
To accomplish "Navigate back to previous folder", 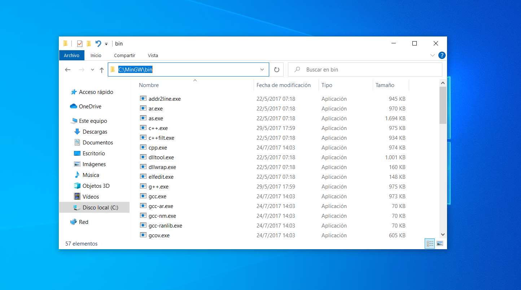I will pyautogui.click(x=67, y=70).
